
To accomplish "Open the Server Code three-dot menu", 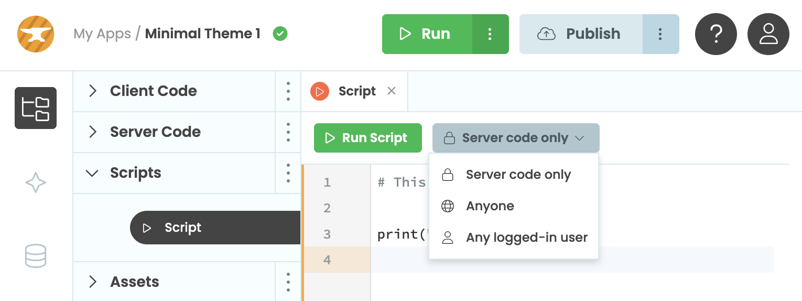I will coord(288,132).
